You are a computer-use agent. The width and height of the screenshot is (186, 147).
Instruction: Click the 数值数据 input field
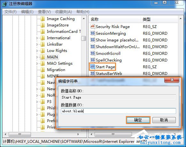[119, 111]
